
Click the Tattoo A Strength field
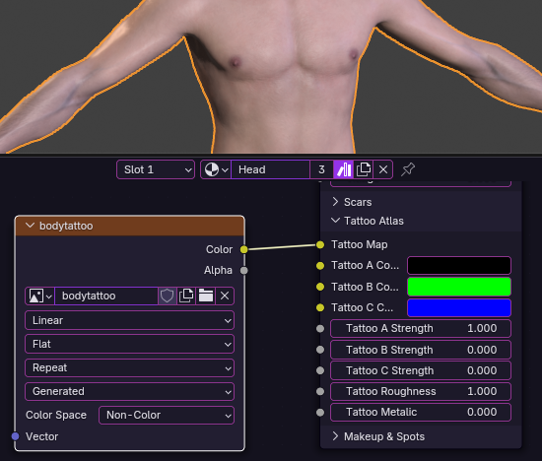point(421,328)
